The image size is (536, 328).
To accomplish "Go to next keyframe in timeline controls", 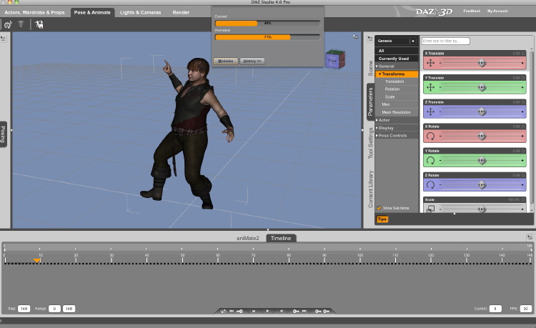I will (x=296, y=311).
